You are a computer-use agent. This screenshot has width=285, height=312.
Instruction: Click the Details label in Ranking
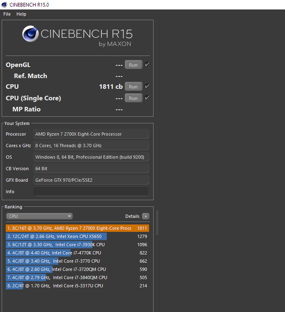132,216
